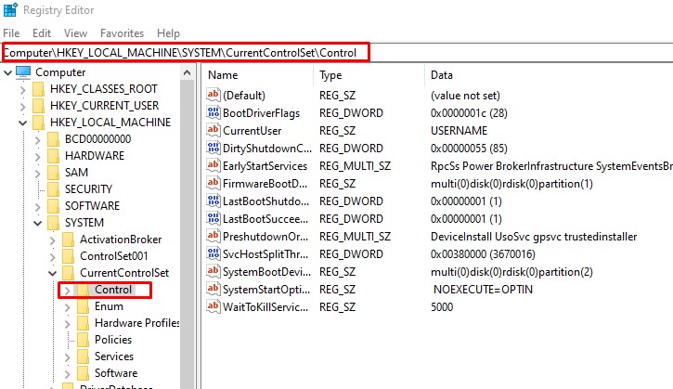This screenshot has height=389, width=673.
Task: Open the Help menu
Action: [x=168, y=33]
